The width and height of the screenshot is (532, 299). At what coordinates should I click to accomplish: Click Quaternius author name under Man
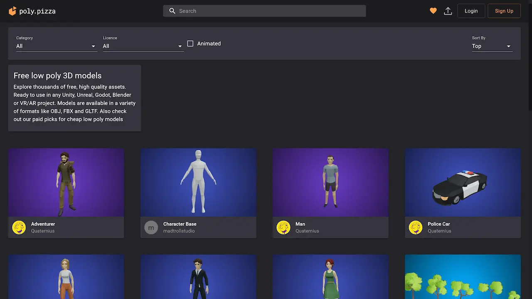(307, 231)
